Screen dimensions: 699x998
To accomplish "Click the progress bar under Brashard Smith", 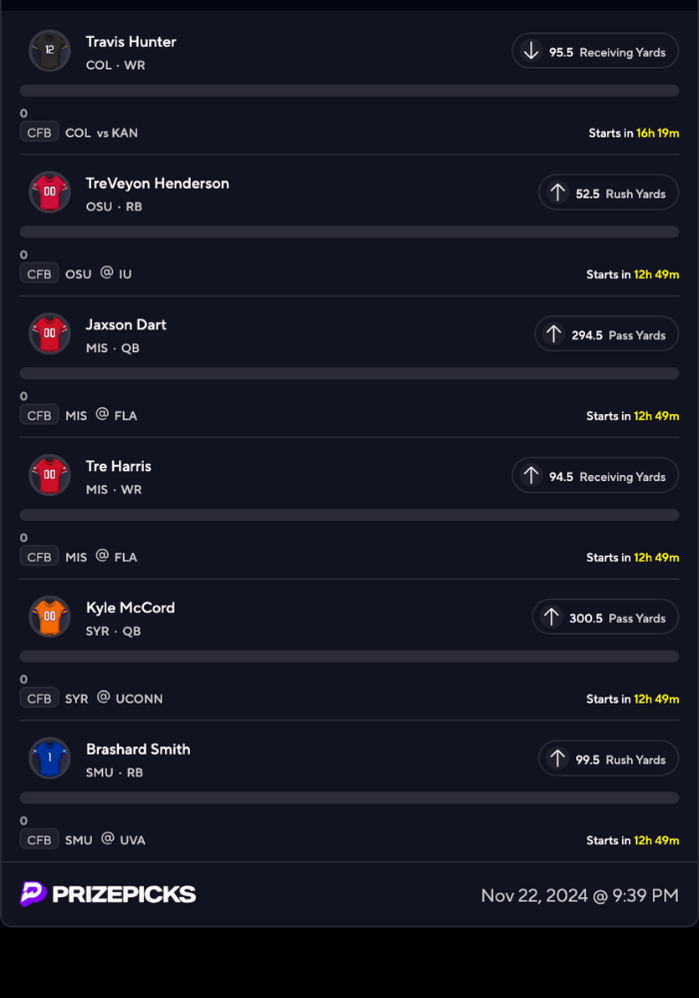I will click(349, 798).
